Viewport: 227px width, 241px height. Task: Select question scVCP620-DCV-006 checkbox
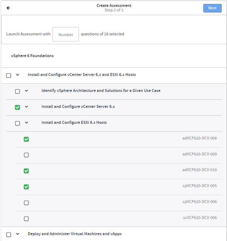(x=26, y=219)
